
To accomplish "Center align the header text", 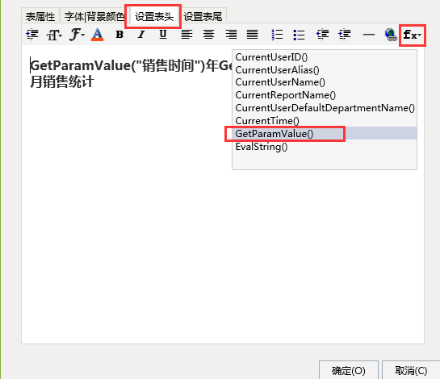I will click(208, 35).
